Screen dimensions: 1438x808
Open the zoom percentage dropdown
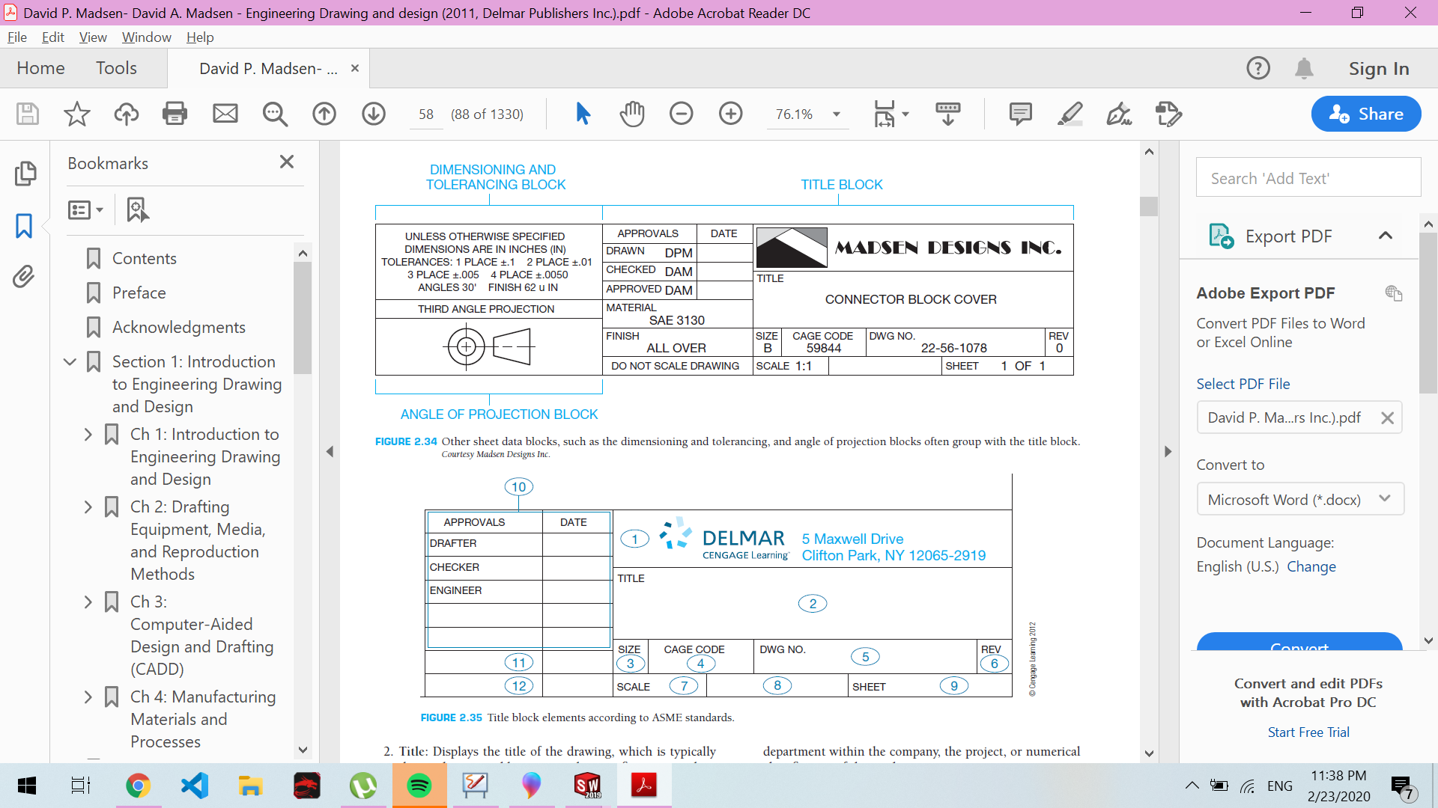pyautogui.click(x=837, y=114)
